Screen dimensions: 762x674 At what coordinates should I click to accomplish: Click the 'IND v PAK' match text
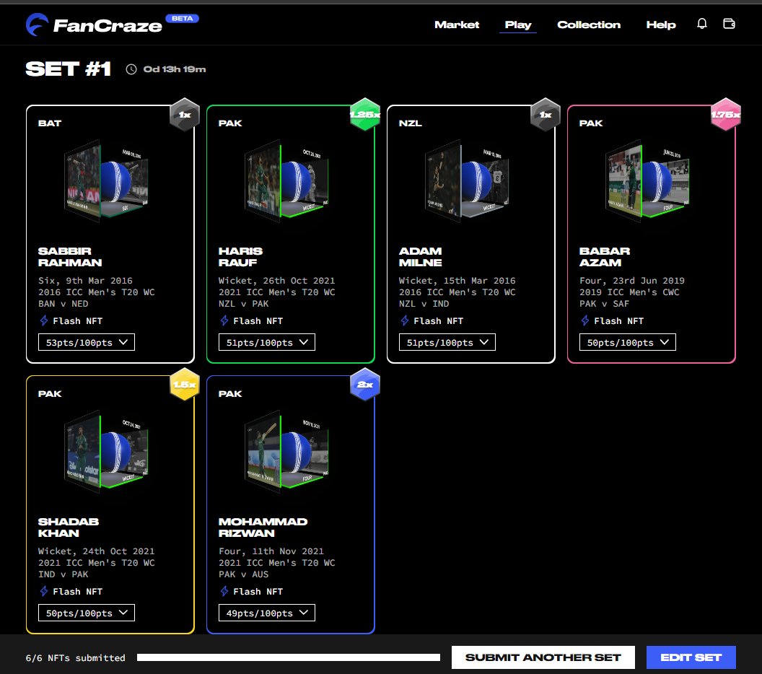(63, 574)
